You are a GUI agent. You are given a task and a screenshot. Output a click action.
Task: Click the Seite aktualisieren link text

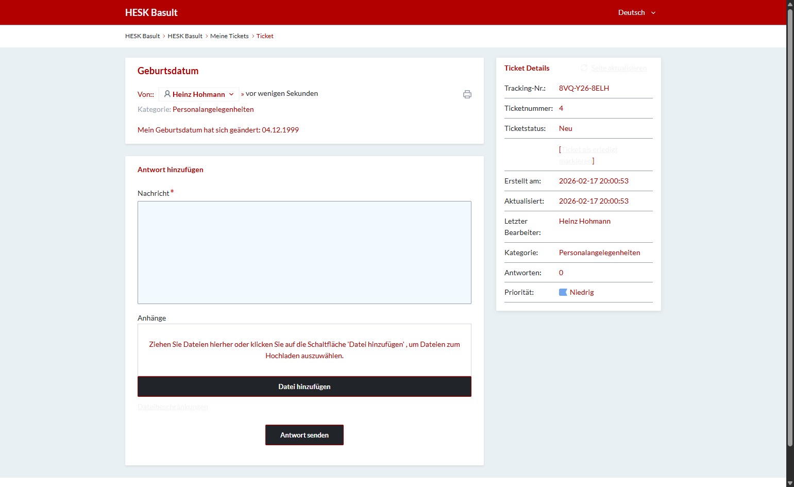click(x=618, y=68)
